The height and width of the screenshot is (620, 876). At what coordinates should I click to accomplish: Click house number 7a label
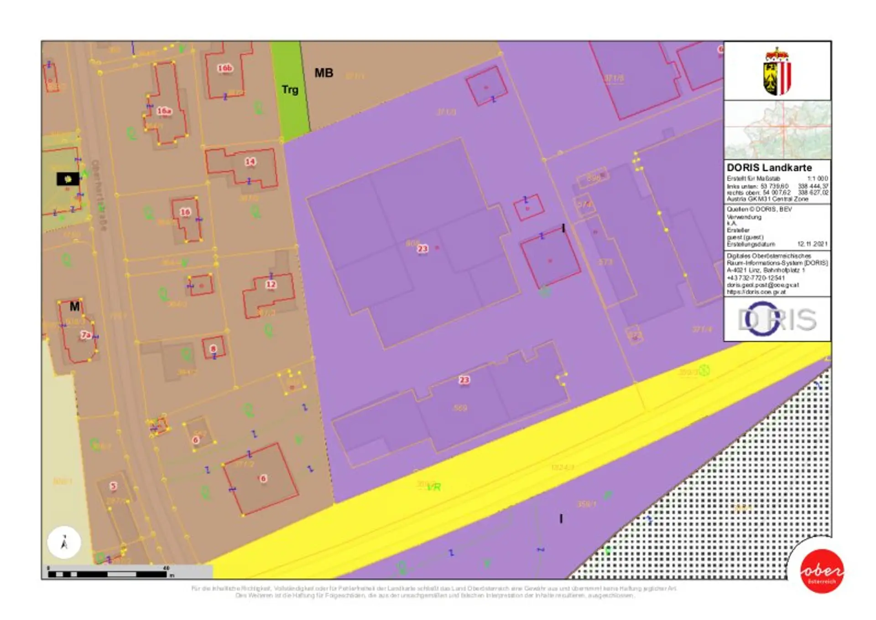click(86, 335)
